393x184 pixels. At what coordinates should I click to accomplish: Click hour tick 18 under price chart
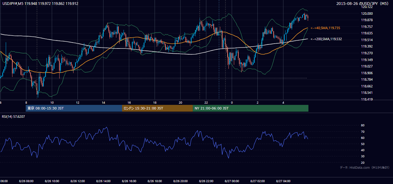tap(155, 102)
